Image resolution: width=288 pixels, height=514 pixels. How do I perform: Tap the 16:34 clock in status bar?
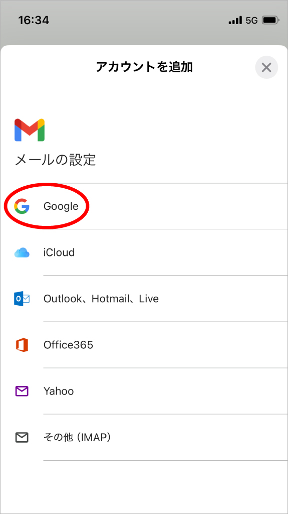(34, 20)
